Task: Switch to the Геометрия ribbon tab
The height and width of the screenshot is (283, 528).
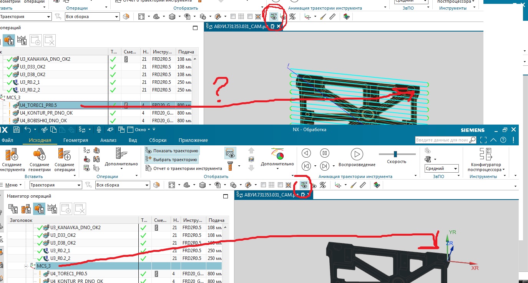Action: coord(76,140)
